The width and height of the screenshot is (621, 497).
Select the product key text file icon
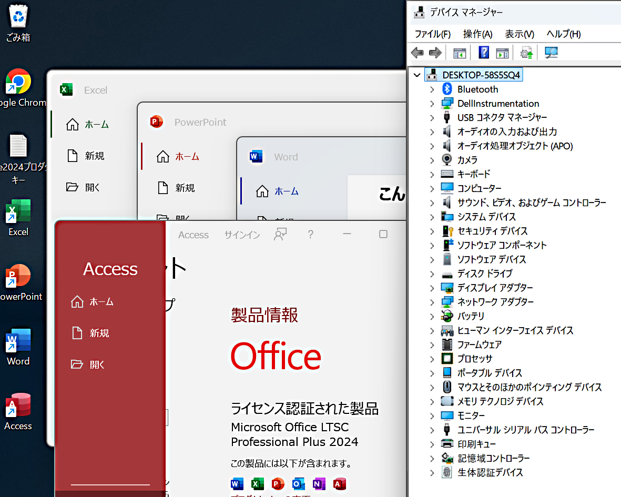(18, 159)
